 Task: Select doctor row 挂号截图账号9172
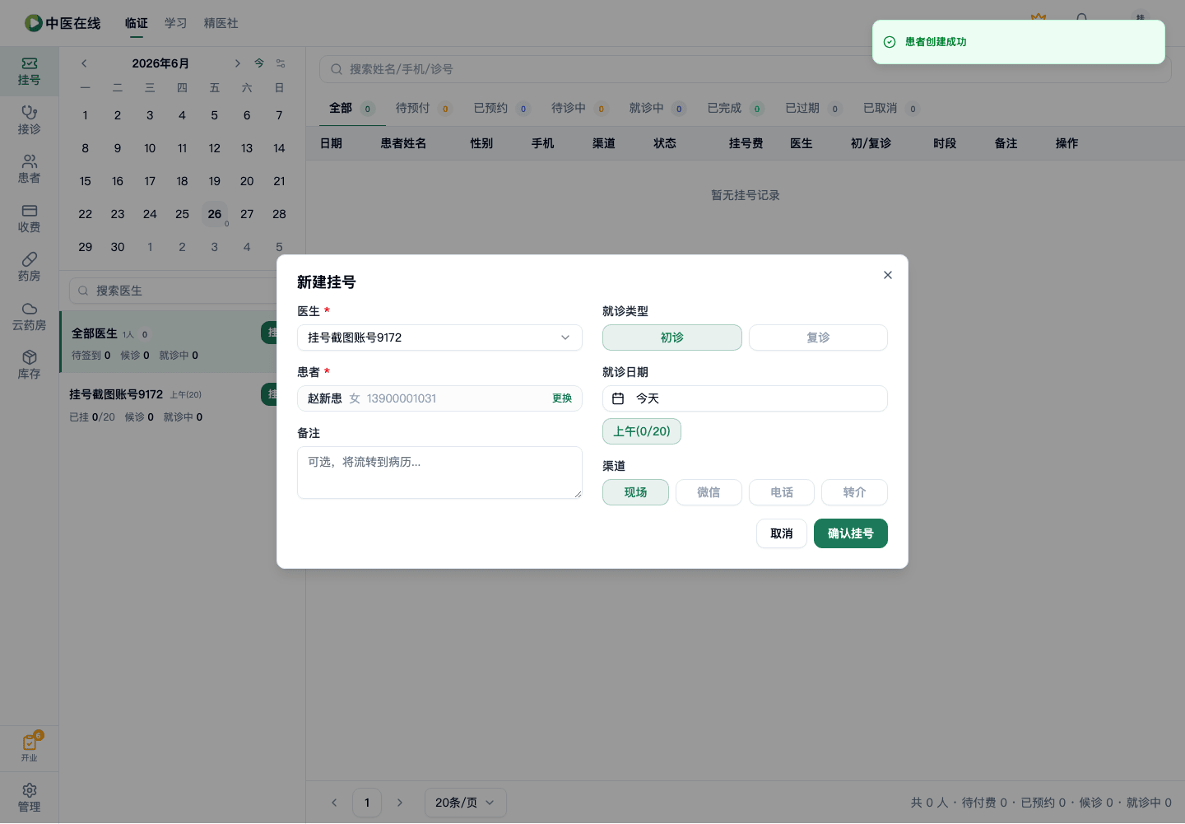pyautogui.click(x=182, y=404)
